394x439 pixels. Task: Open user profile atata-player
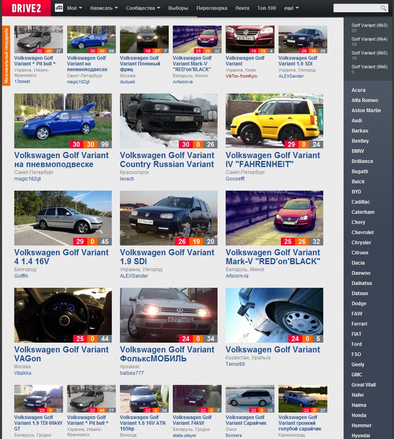click(x=184, y=435)
